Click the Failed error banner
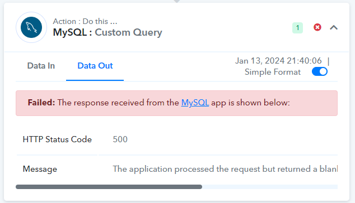Image resolution: width=355 pixels, height=203 pixels. [176, 103]
